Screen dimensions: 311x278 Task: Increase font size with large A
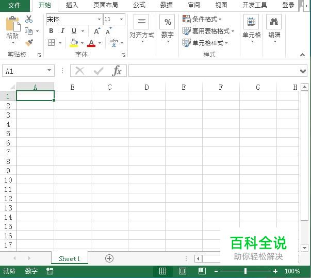pos(97,31)
